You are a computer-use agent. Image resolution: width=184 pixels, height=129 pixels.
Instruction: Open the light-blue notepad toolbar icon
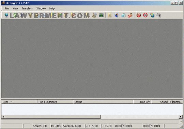point(123,15)
